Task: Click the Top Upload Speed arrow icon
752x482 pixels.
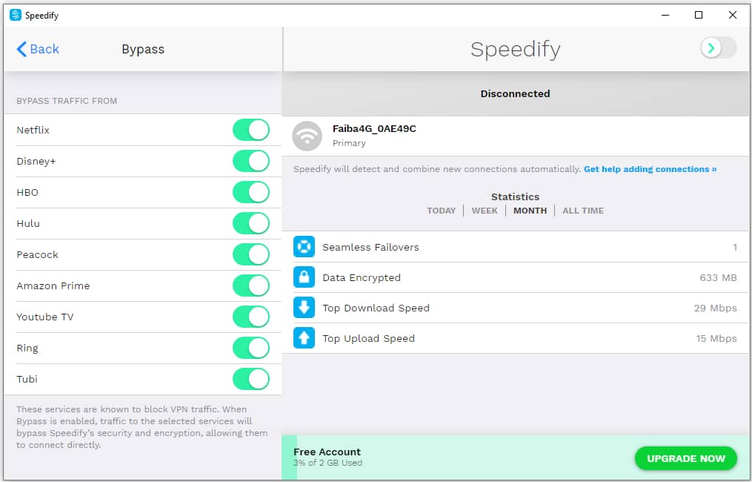Action: click(x=304, y=338)
